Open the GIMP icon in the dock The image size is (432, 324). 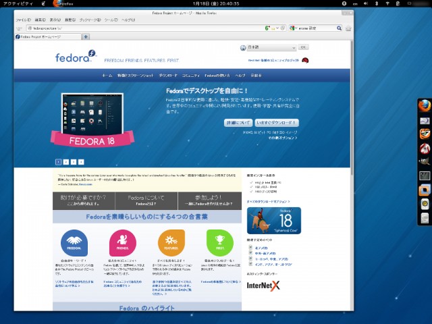tap(425, 162)
